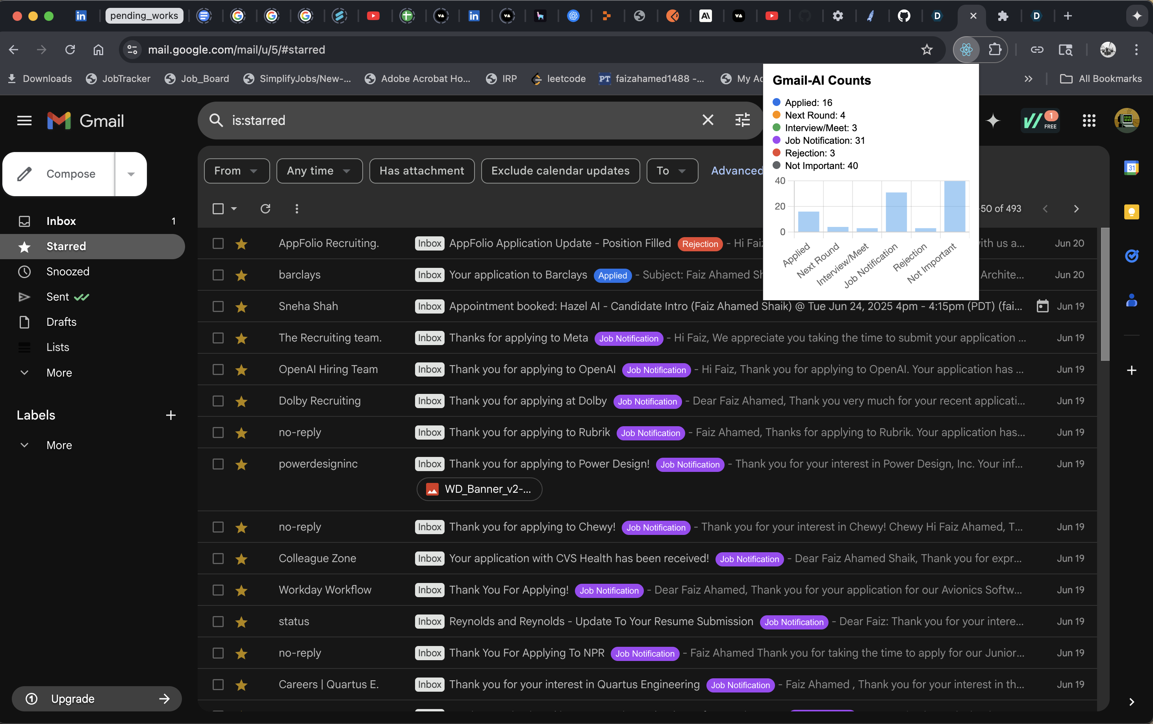
Task: Open Google apps grid launcher
Action: (1089, 121)
